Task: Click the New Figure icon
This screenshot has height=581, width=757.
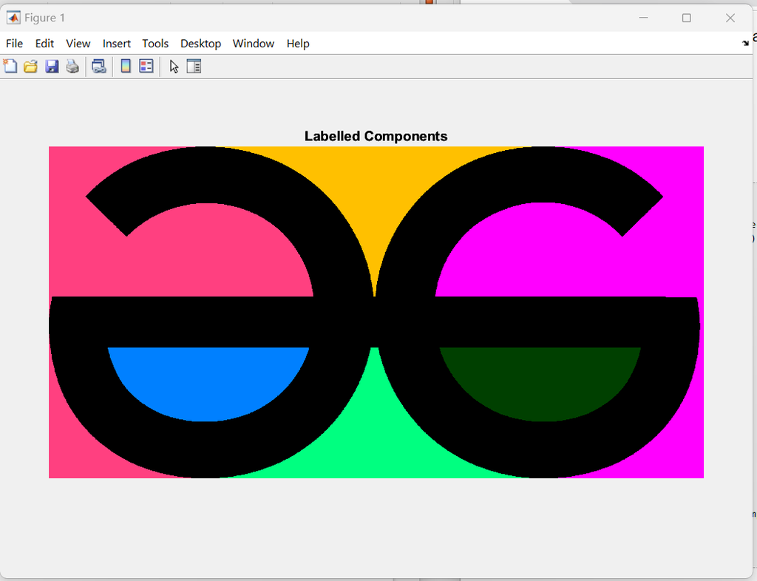Action: (10, 67)
